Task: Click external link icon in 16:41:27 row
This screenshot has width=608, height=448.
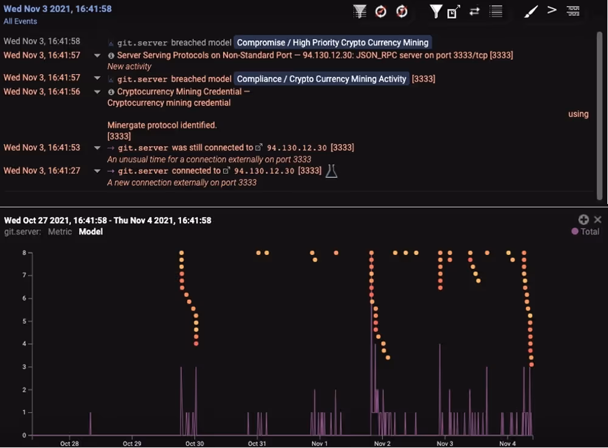Action: coord(226,171)
